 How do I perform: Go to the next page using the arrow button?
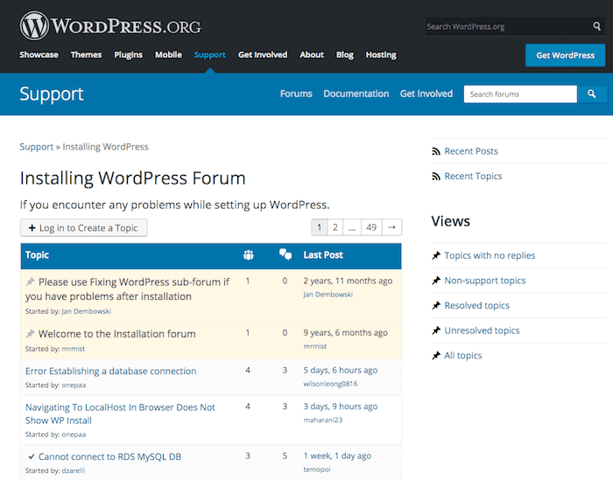tap(391, 227)
